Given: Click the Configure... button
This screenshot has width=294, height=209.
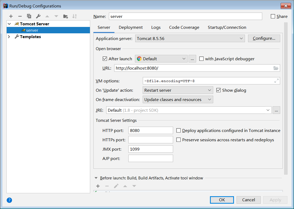Looking at the screenshot, I should click(x=264, y=38).
